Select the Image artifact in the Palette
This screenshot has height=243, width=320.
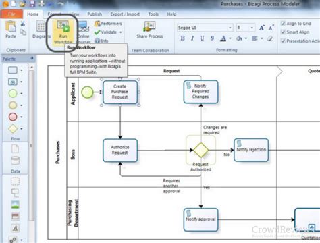tap(15, 205)
